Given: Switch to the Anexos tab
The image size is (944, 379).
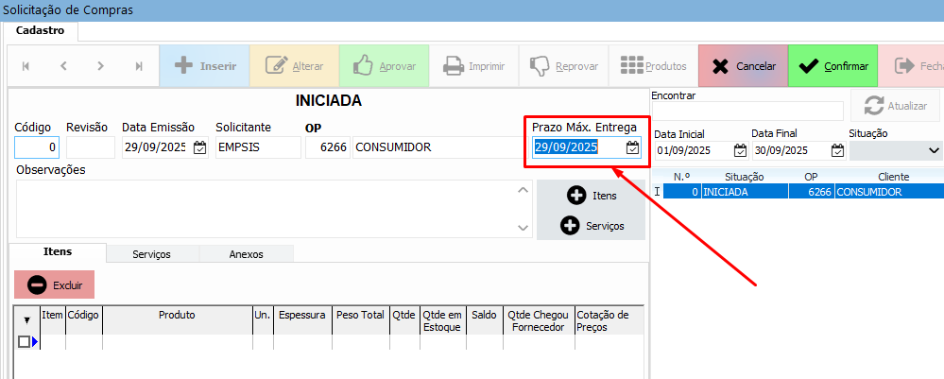Looking at the screenshot, I should click(246, 254).
